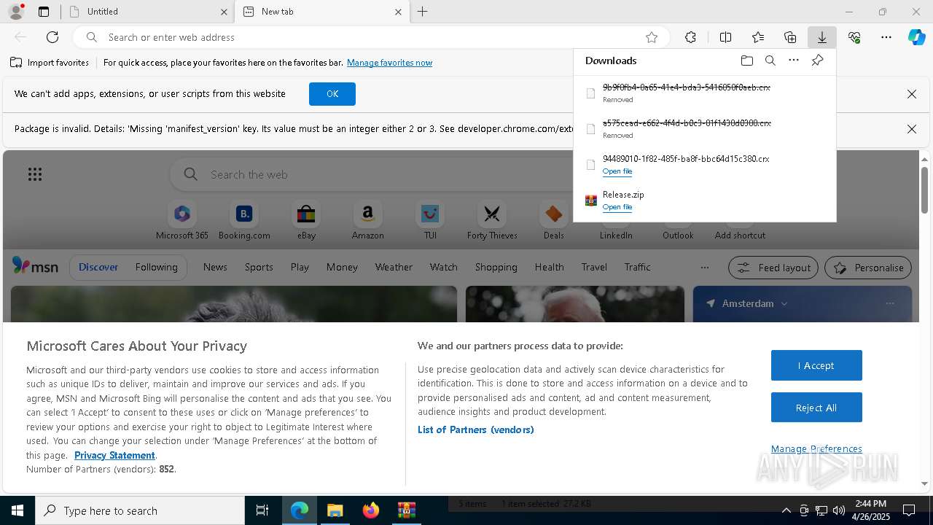933x525 pixels.
Task: Open the Deals shortcut tile
Action: point(554,221)
